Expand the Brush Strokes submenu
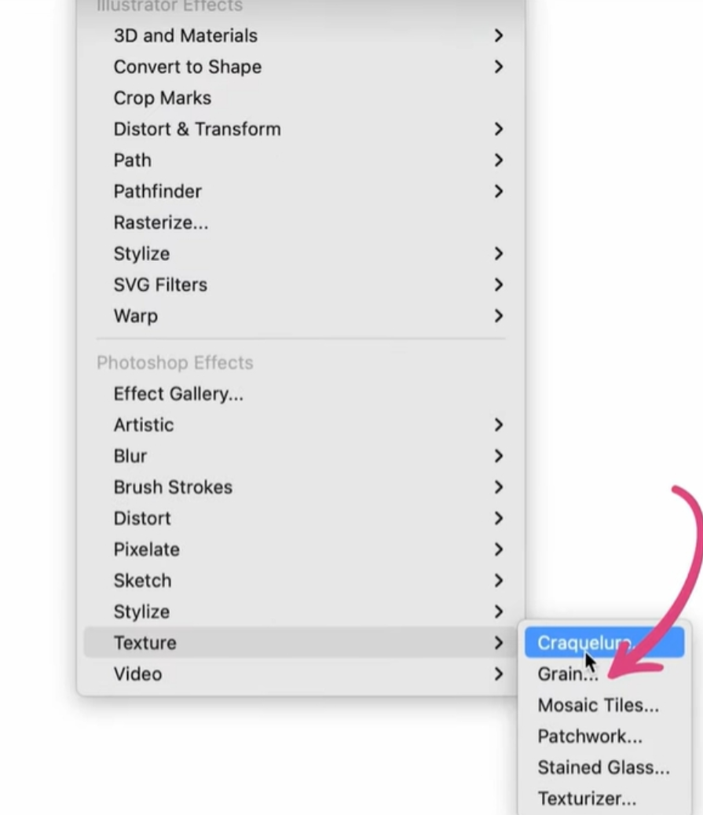This screenshot has width=703, height=815. 173,487
